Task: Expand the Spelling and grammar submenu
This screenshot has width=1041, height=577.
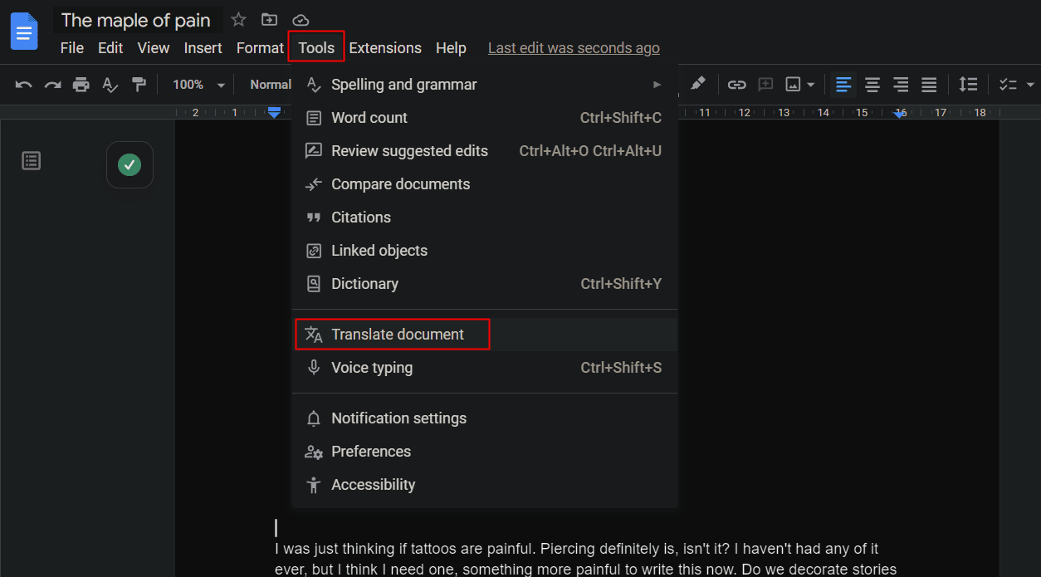Action: click(485, 85)
